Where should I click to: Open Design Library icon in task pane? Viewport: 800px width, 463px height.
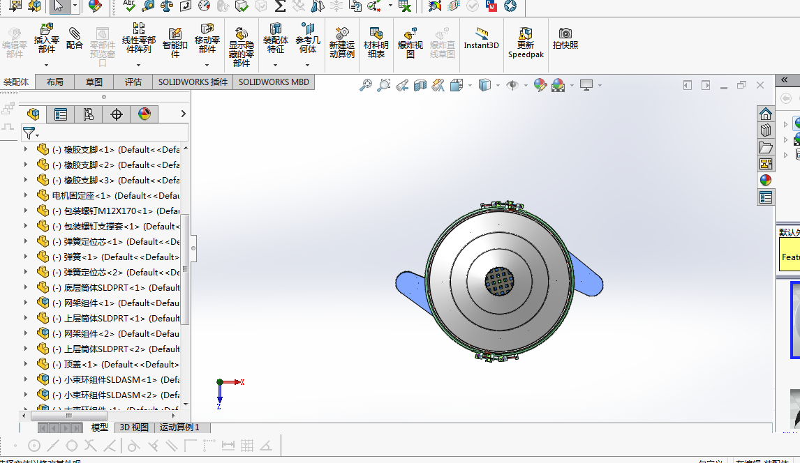click(x=765, y=130)
